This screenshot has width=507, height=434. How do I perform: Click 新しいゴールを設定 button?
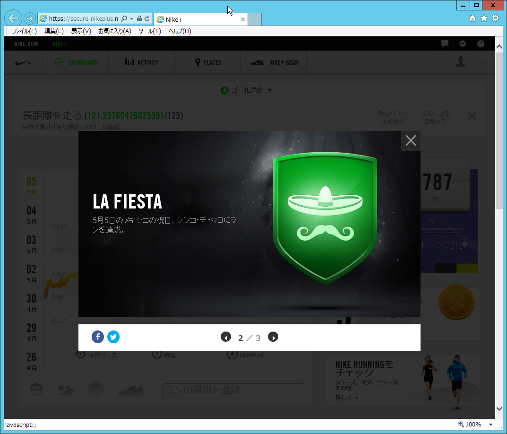[x=392, y=117]
